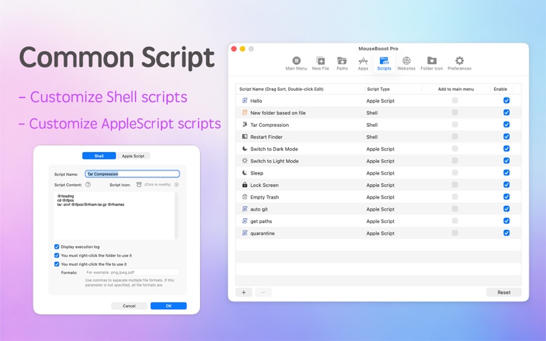
Task: Toggle Enable checkbox for Switch to Dark Mode
Action: pyautogui.click(x=506, y=149)
